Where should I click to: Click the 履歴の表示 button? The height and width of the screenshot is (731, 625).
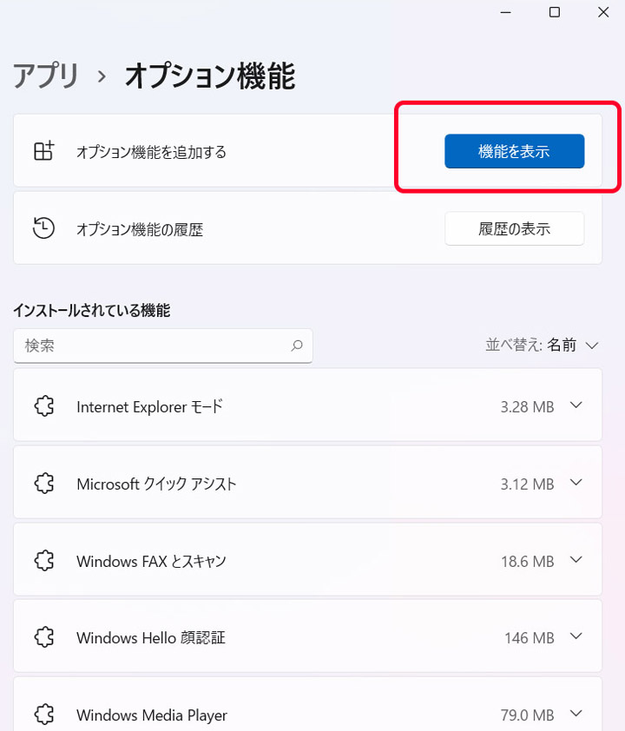(514, 228)
